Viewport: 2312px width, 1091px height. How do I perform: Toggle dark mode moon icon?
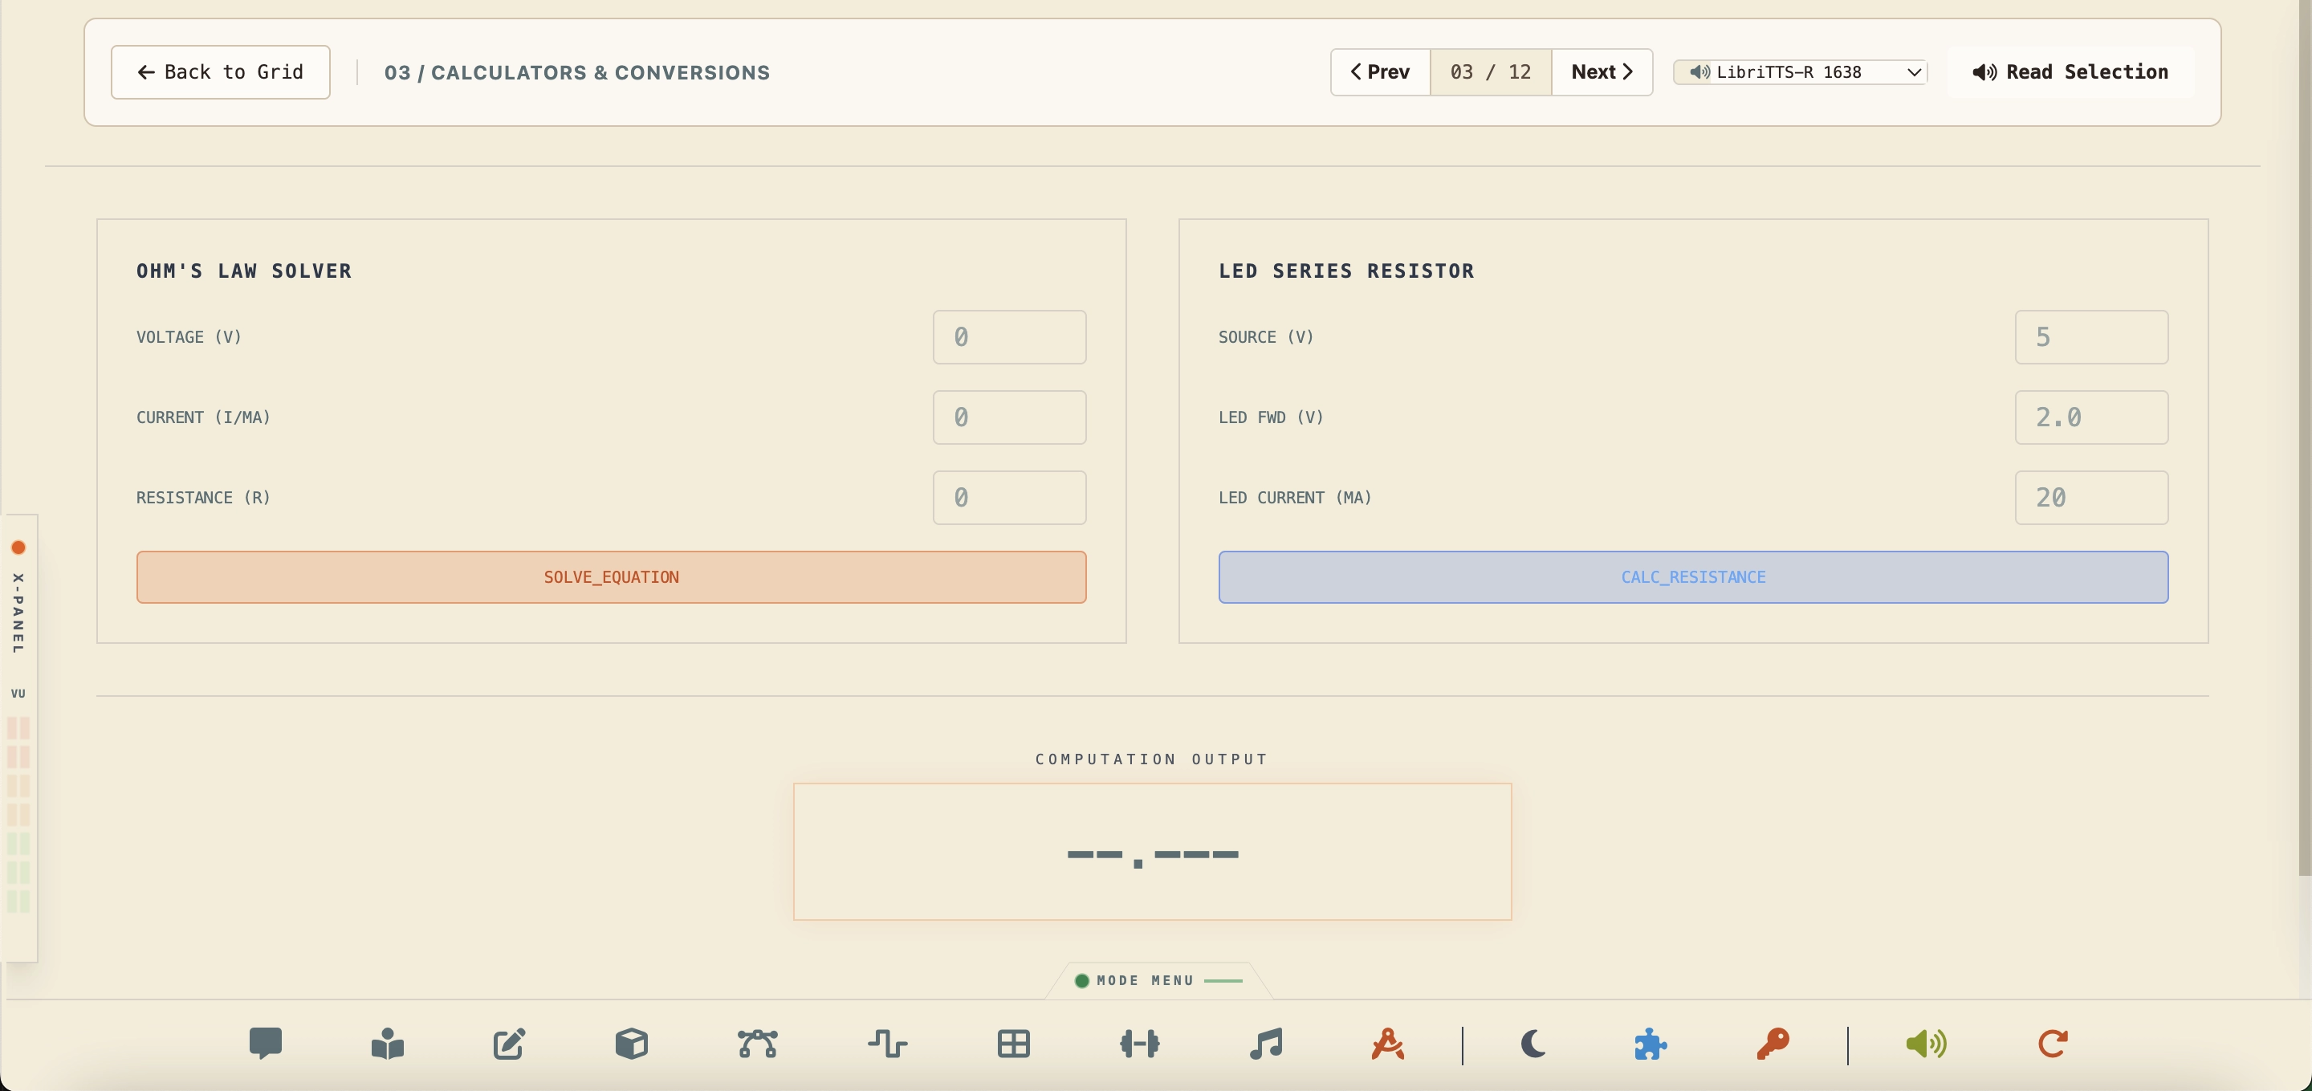coord(1533,1044)
